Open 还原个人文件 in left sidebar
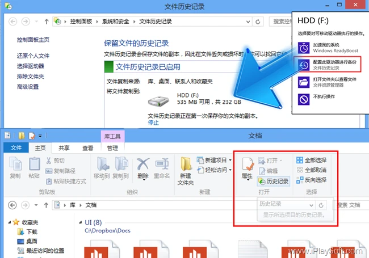This screenshot has width=369, height=258. coord(33,56)
